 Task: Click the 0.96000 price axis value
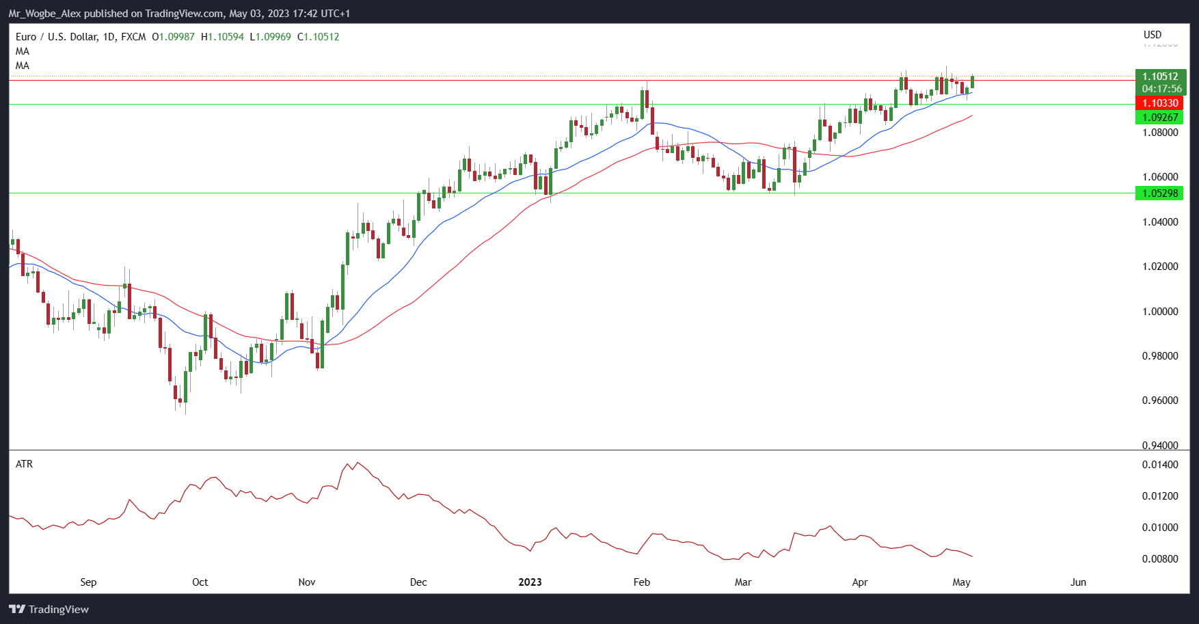[x=1160, y=401]
